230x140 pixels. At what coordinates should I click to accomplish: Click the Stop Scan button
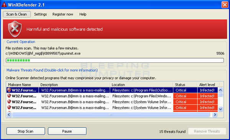click(26, 131)
